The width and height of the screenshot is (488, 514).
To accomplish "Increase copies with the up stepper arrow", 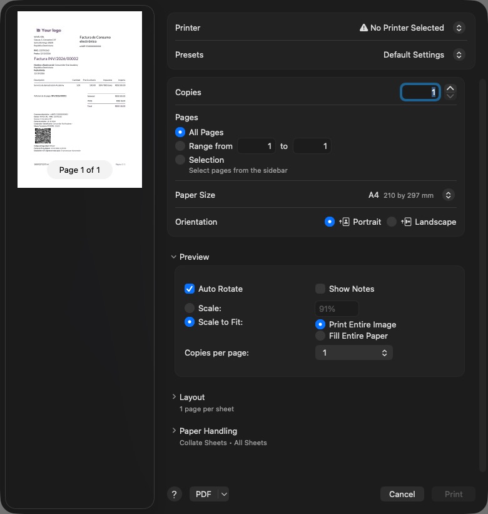I will tap(450, 88).
